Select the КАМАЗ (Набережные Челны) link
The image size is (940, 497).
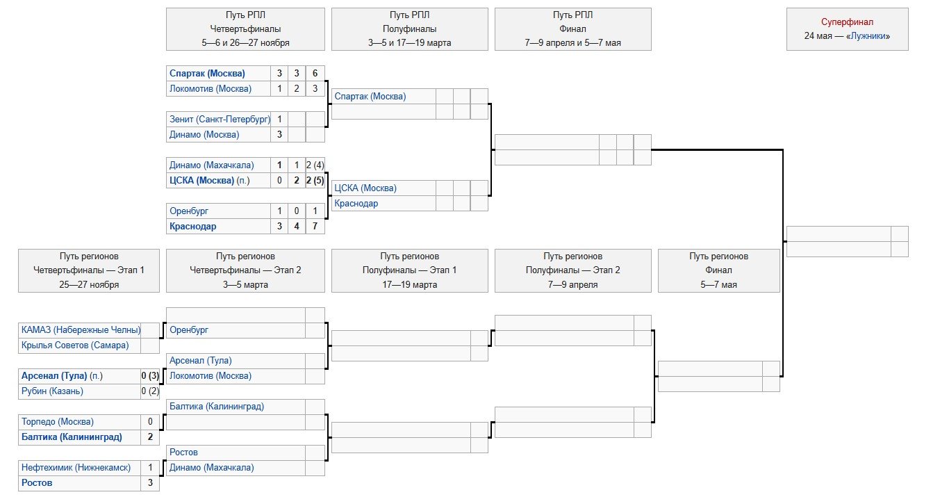[x=81, y=330]
